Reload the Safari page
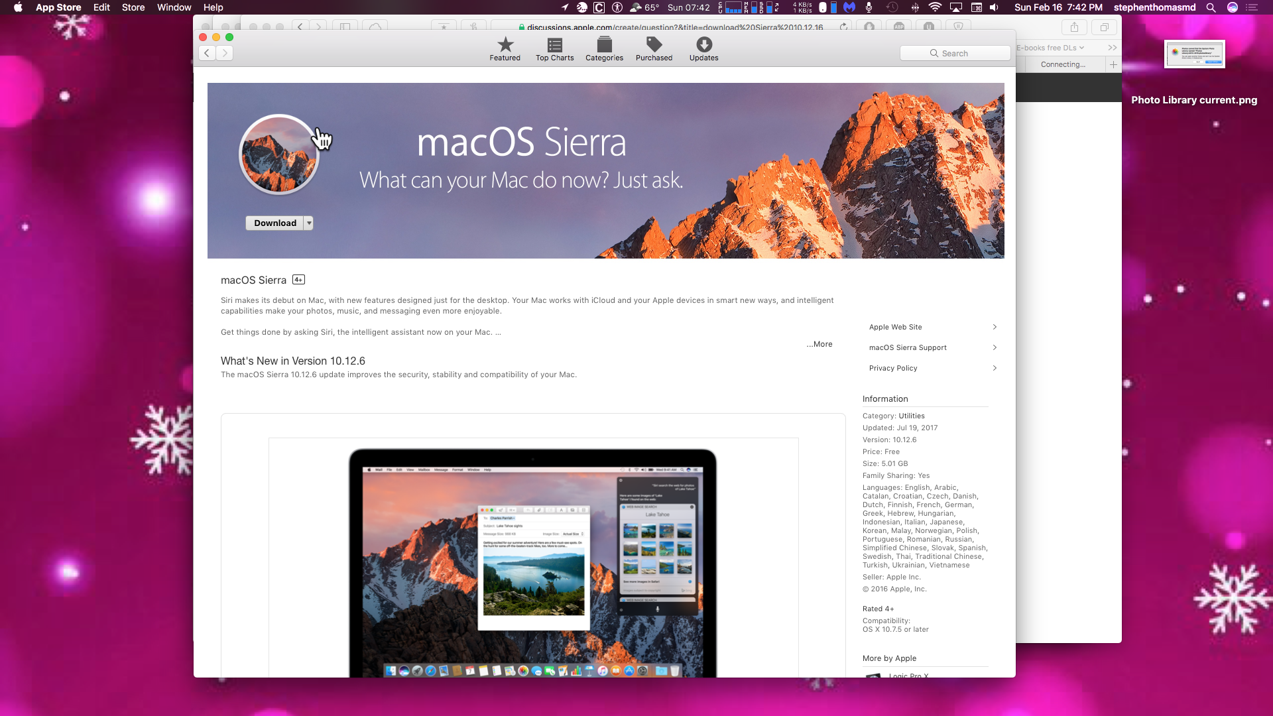The width and height of the screenshot is (1273, 716). pyautogui.click(x=843, y=27)
